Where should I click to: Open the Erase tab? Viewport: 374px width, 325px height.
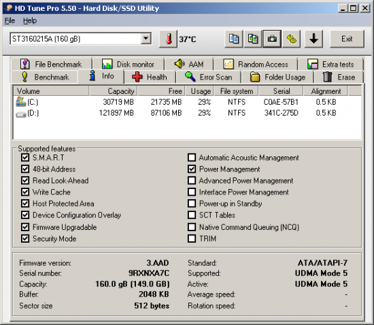339,77
